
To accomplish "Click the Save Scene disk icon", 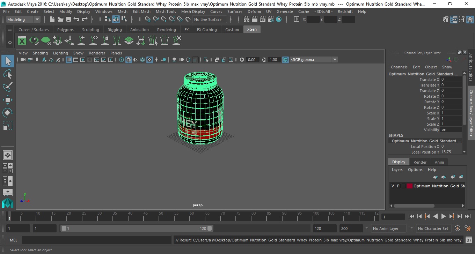I will pos(68,20).
